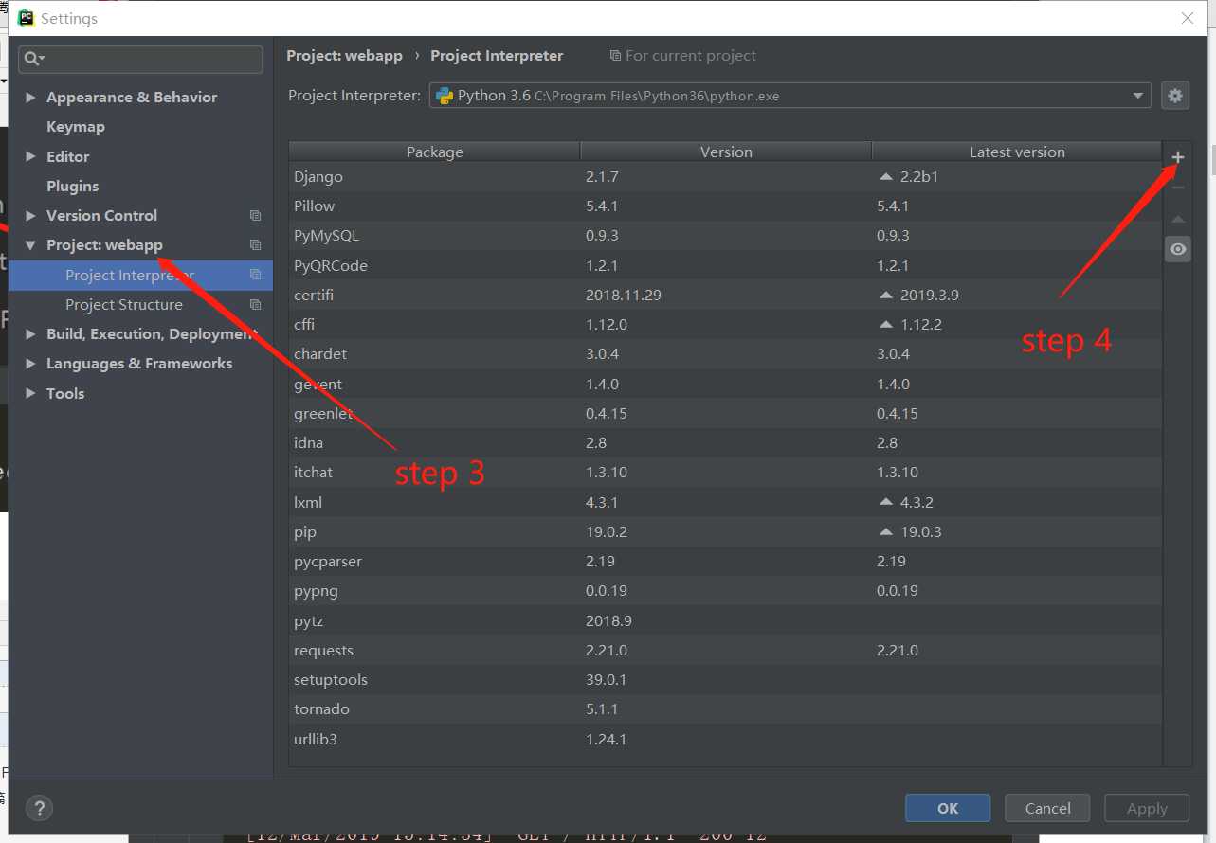
Task: Click the upgrade package arrow icon
Action: 1177,219
